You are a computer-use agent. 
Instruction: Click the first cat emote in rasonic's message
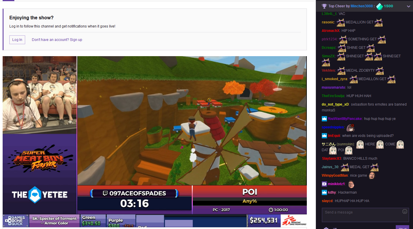[340, 22]
